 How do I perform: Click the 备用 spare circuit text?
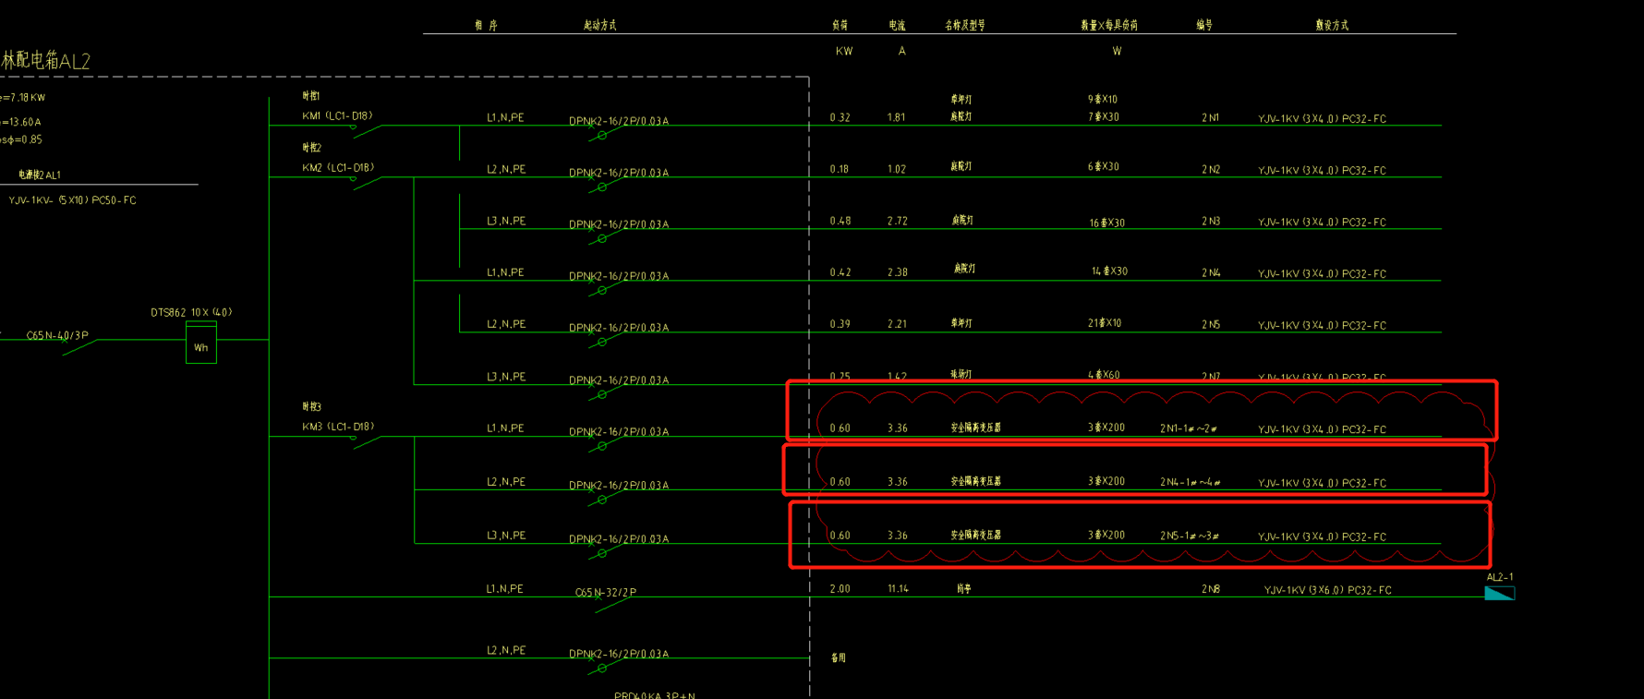tap(839, 657)
